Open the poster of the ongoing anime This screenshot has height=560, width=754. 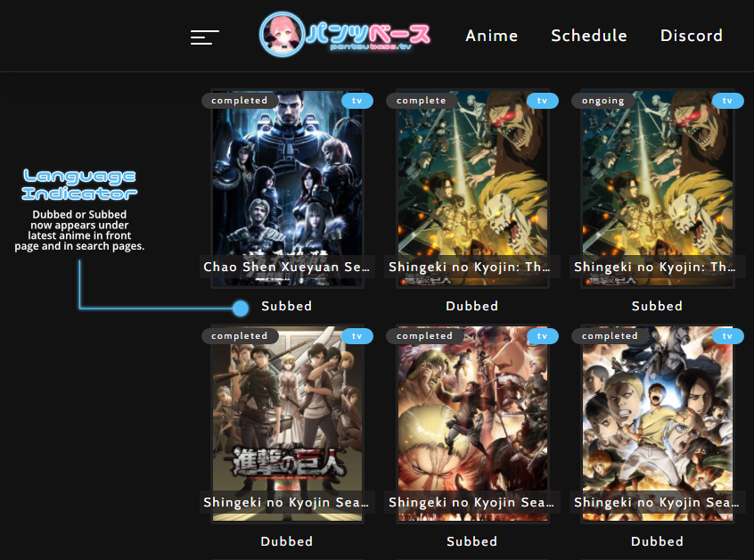pos(658,188)
